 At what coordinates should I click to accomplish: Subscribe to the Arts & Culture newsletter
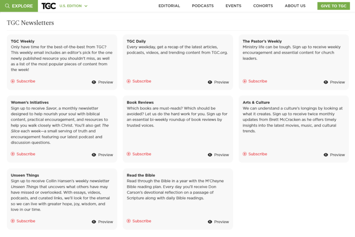[x=255, y=154]
